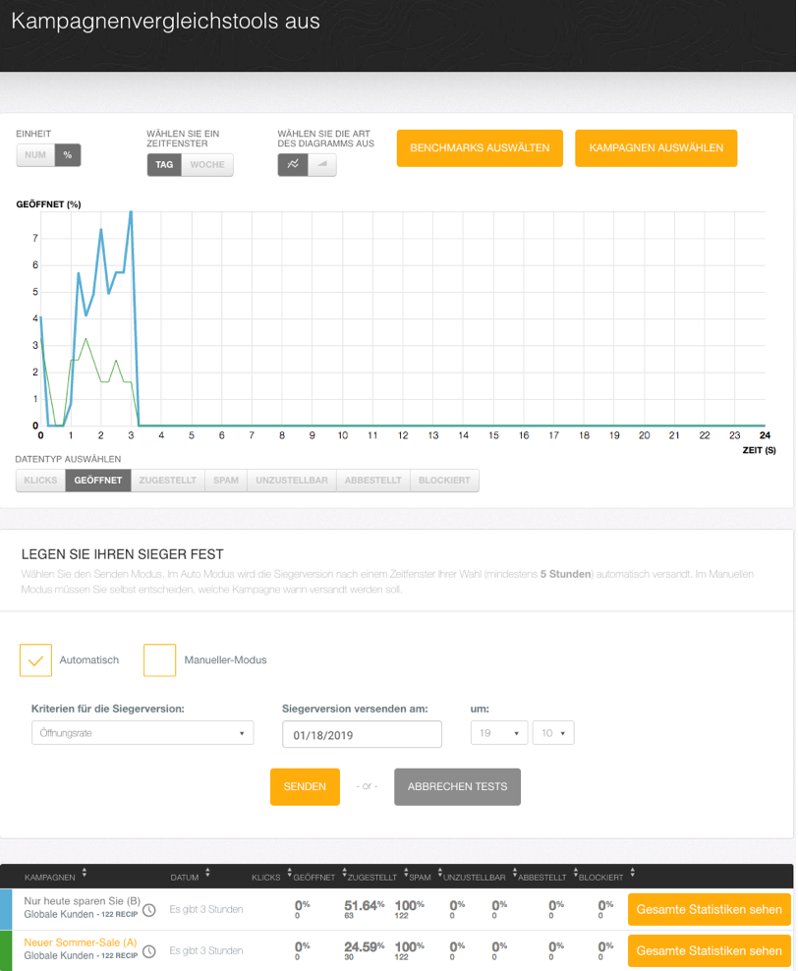Select the line chart type icon
This screenshot has width=798, height=971.
[x=293, y=164]
